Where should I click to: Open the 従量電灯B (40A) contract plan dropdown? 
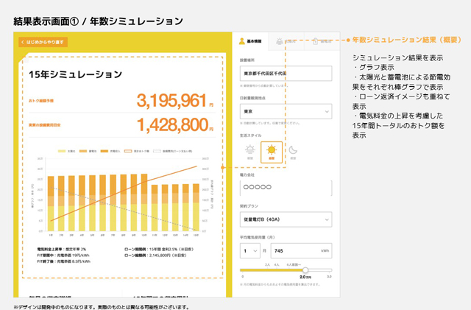click(x=286, y=219)
